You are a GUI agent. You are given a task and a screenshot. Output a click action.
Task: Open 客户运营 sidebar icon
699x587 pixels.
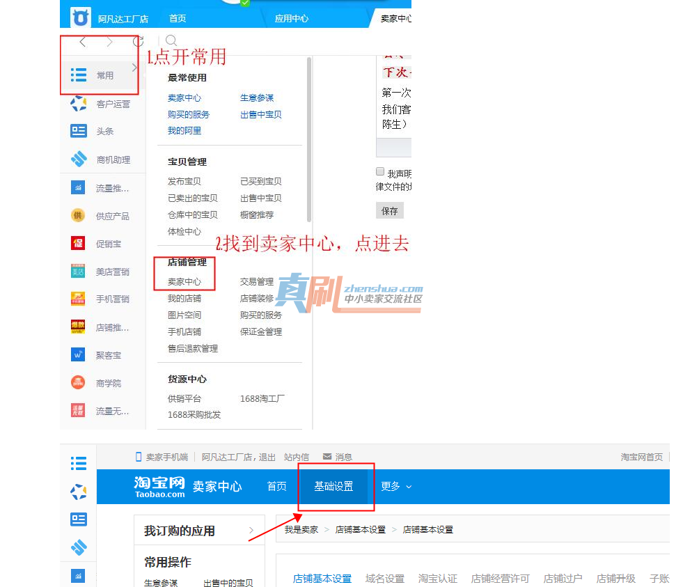[x=79, y=104]
